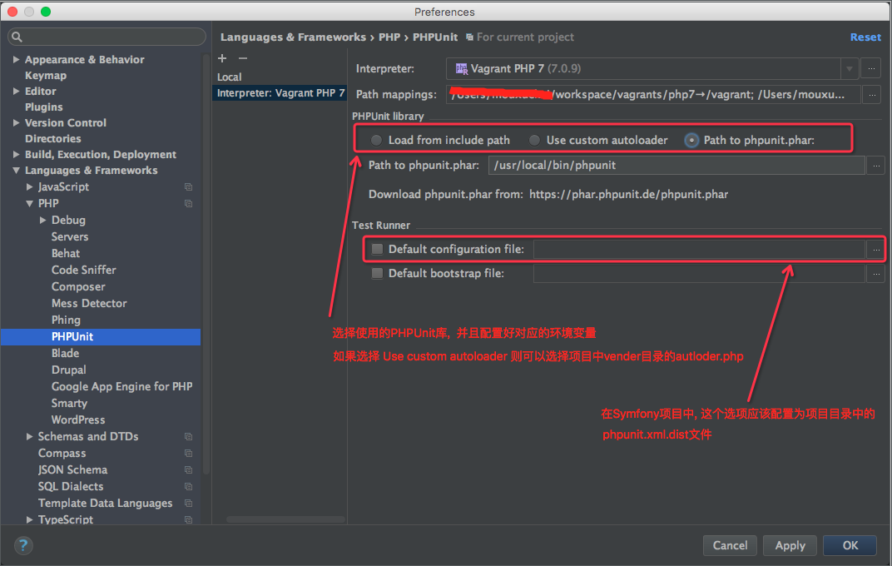Click the settings search field

(x=107, y=37)
